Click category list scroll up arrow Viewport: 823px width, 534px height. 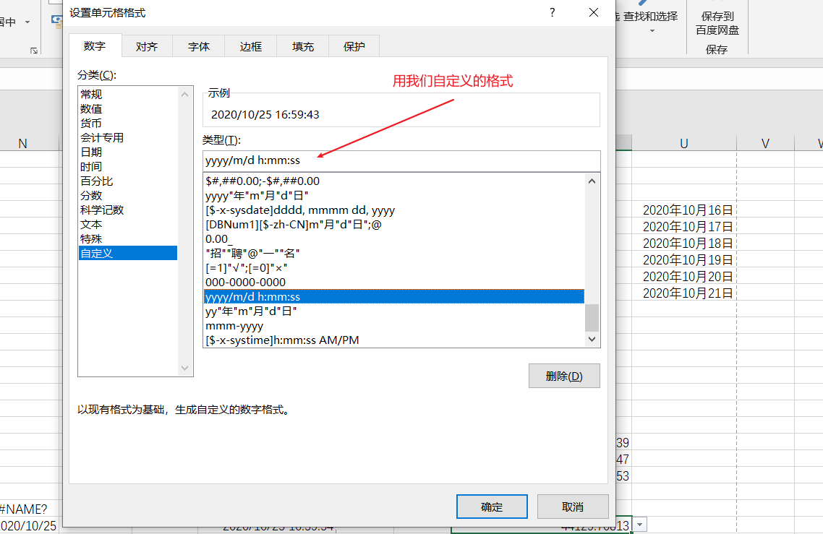[184, 95]
